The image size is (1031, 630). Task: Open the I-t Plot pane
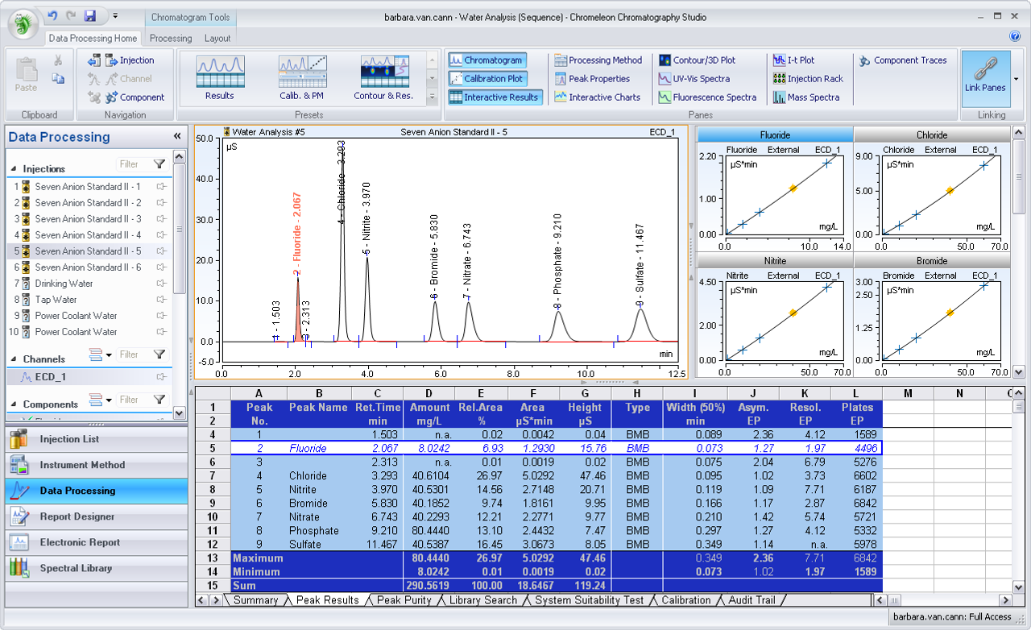point(794,60)
